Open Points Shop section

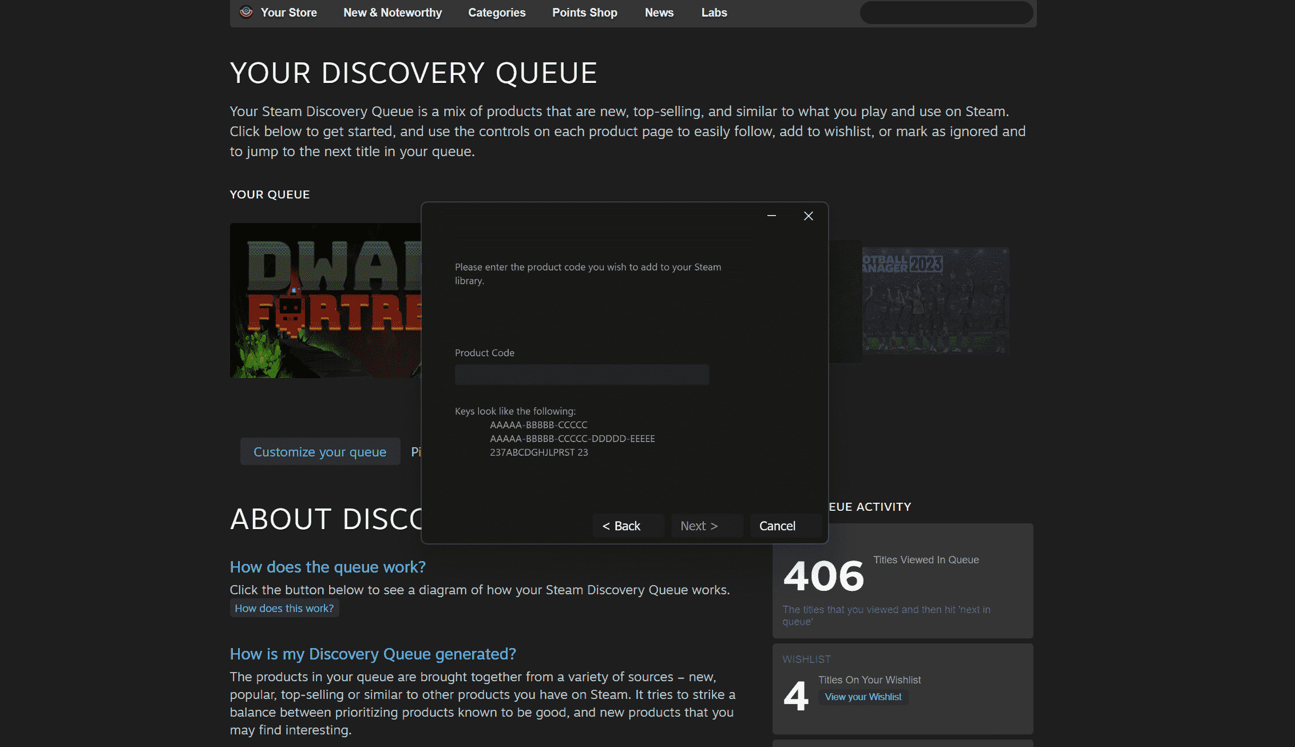coord(584,13)
